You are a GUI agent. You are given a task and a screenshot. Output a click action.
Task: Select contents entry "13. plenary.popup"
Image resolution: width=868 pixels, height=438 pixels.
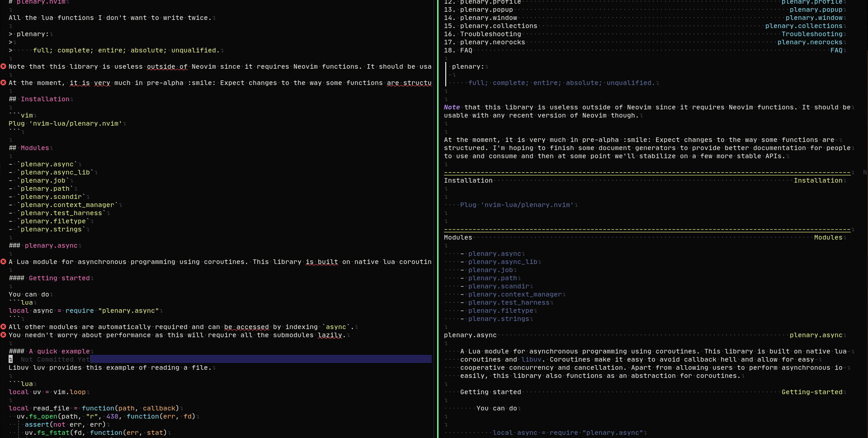point(478,9)
